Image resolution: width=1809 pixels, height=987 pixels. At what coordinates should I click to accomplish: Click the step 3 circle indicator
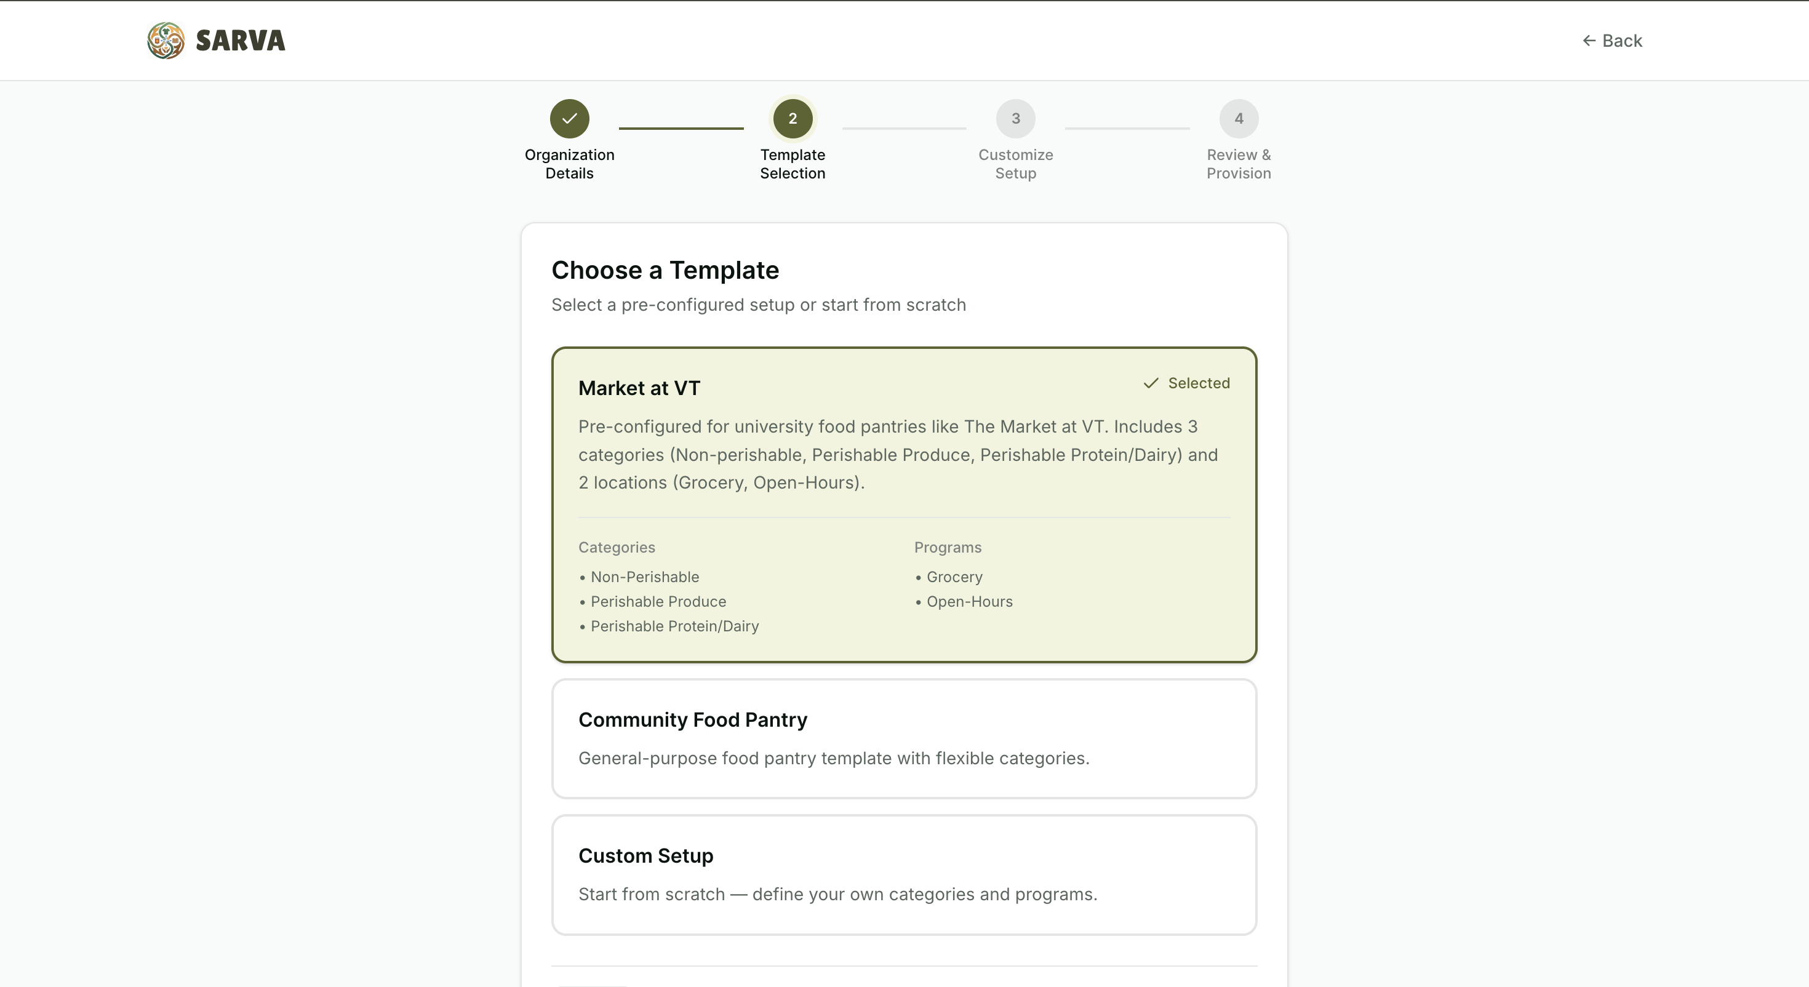point(1015,118)
